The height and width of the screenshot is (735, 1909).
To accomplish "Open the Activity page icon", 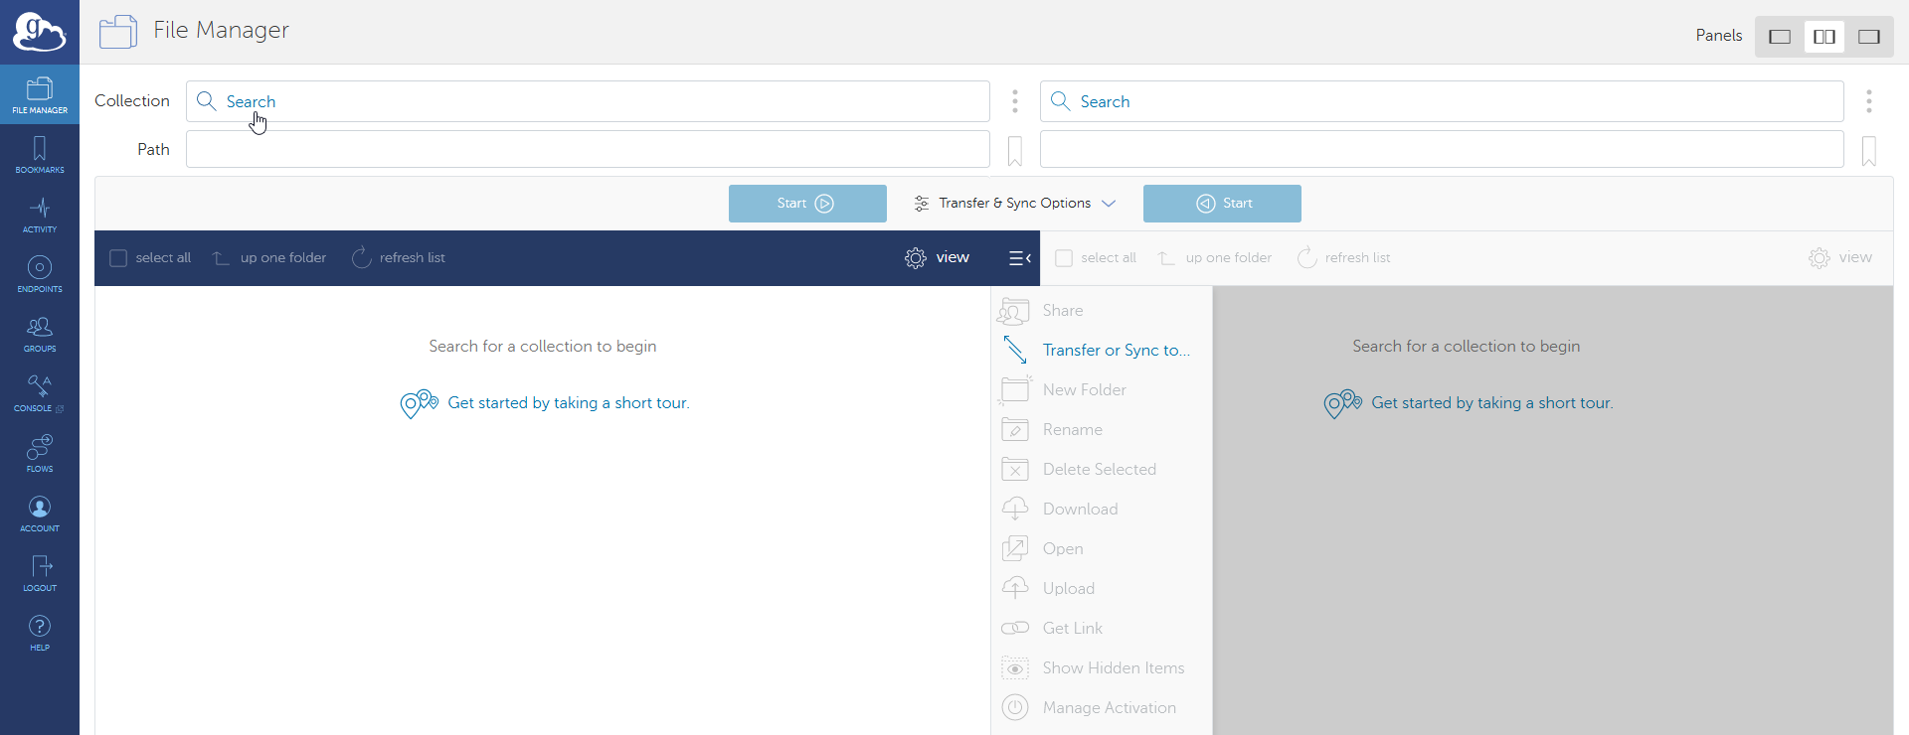I will pos(40,214).
